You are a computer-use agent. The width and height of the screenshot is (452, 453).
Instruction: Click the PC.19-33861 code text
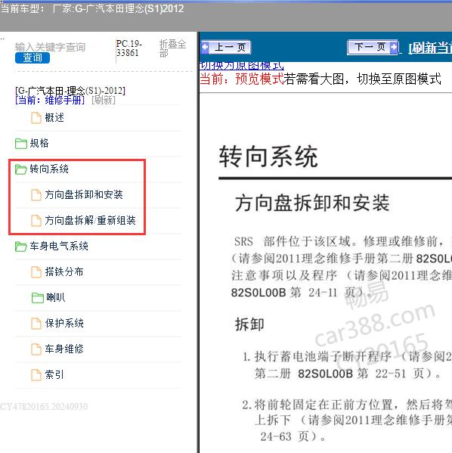coord(128,48)
